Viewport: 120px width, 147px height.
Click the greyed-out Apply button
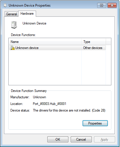pos(104,140)
